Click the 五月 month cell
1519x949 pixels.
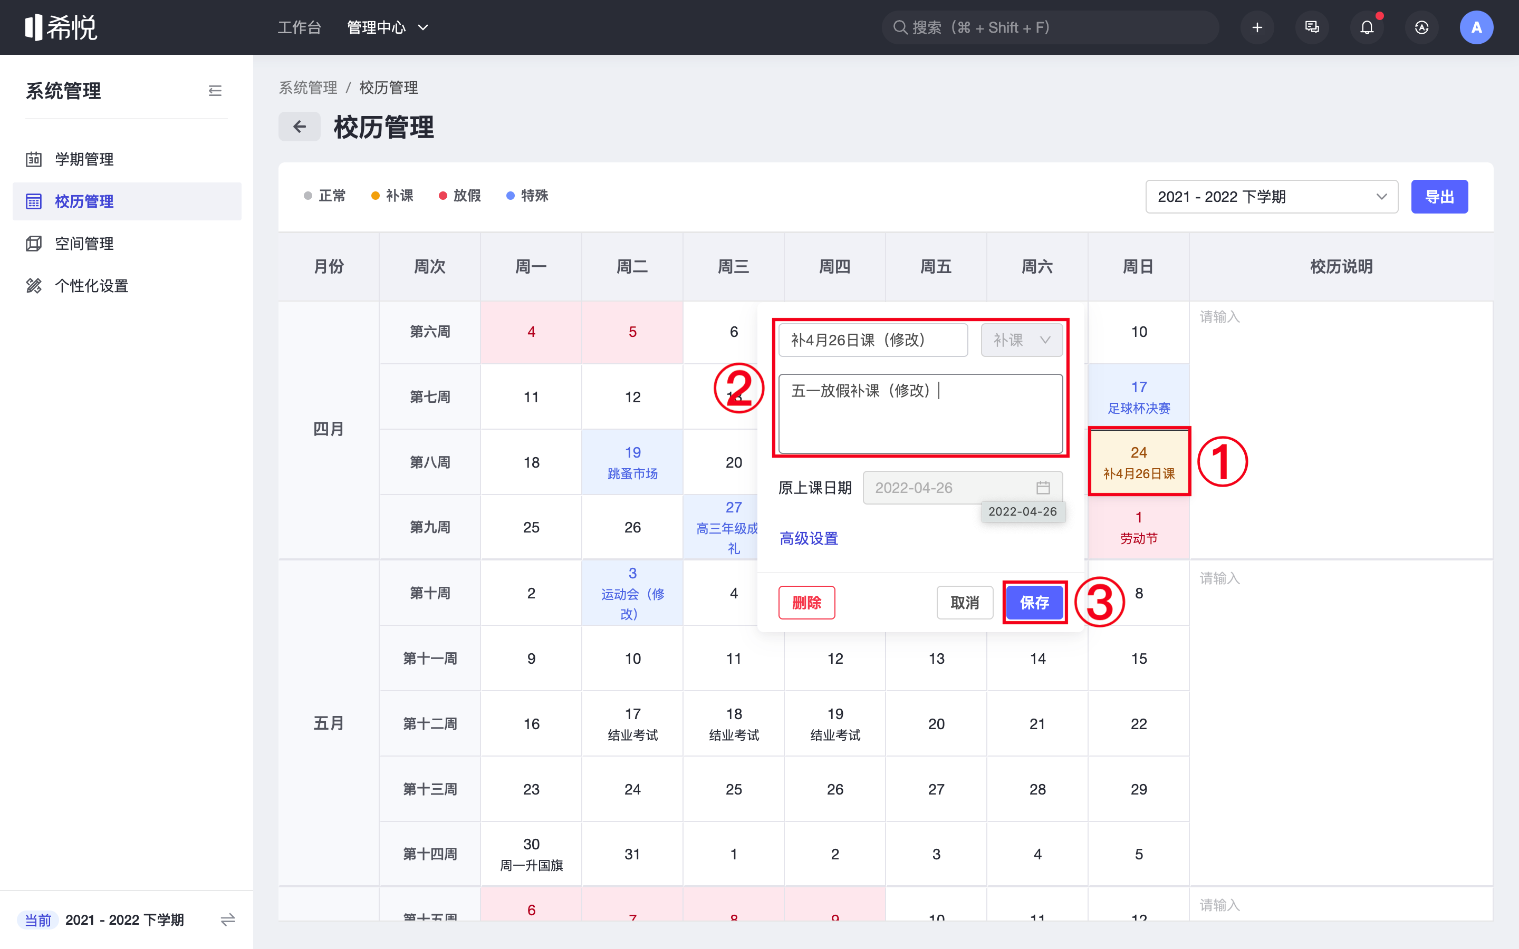(x=328, y=723)
